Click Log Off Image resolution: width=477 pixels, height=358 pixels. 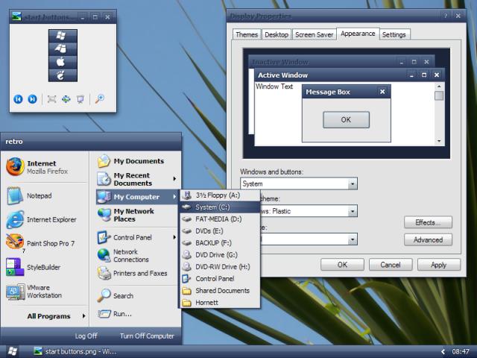coord(86,336)
